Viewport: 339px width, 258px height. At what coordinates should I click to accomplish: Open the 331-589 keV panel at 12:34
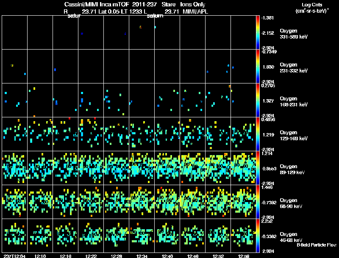click(142, 33)
